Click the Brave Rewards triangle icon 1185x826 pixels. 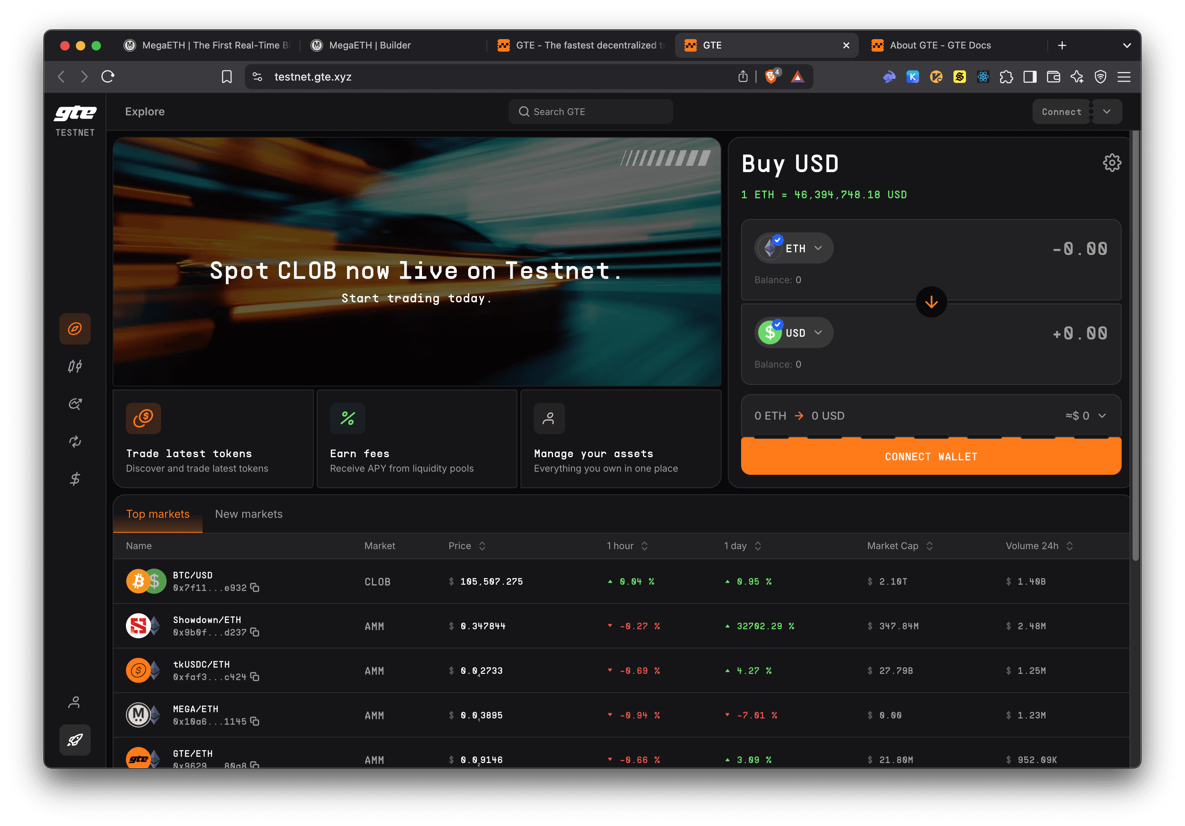coord(797,76)
